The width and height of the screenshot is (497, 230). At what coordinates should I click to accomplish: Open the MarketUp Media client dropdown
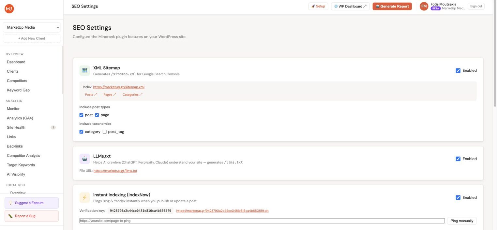32,27
